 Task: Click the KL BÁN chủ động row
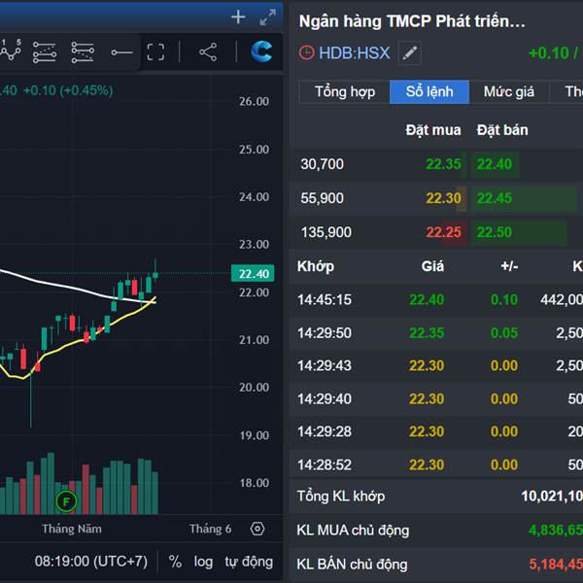tap(435, 564)
